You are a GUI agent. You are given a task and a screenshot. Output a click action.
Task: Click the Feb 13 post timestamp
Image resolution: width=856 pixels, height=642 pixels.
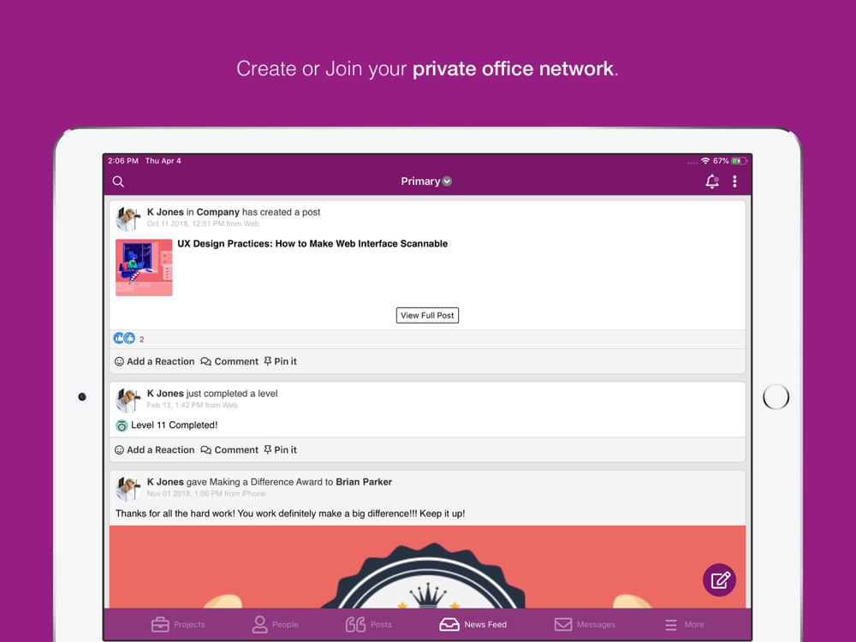pyautogui.click(x=192, y=405)
